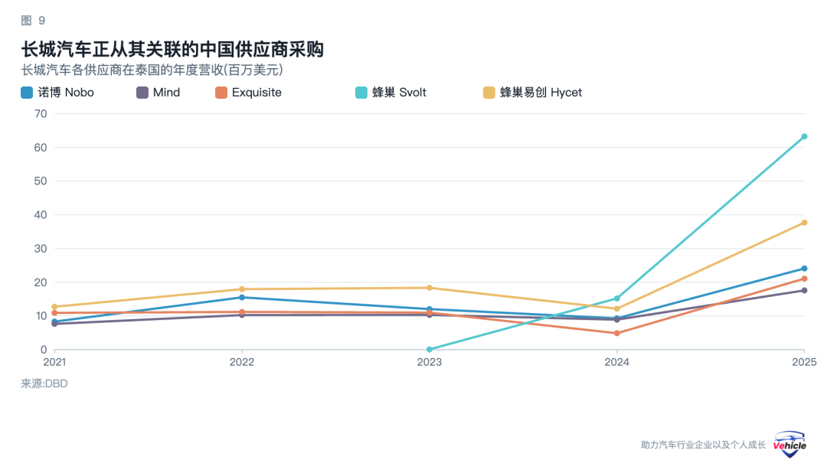Click the 40 y-axis label

(x=41, y=214)
